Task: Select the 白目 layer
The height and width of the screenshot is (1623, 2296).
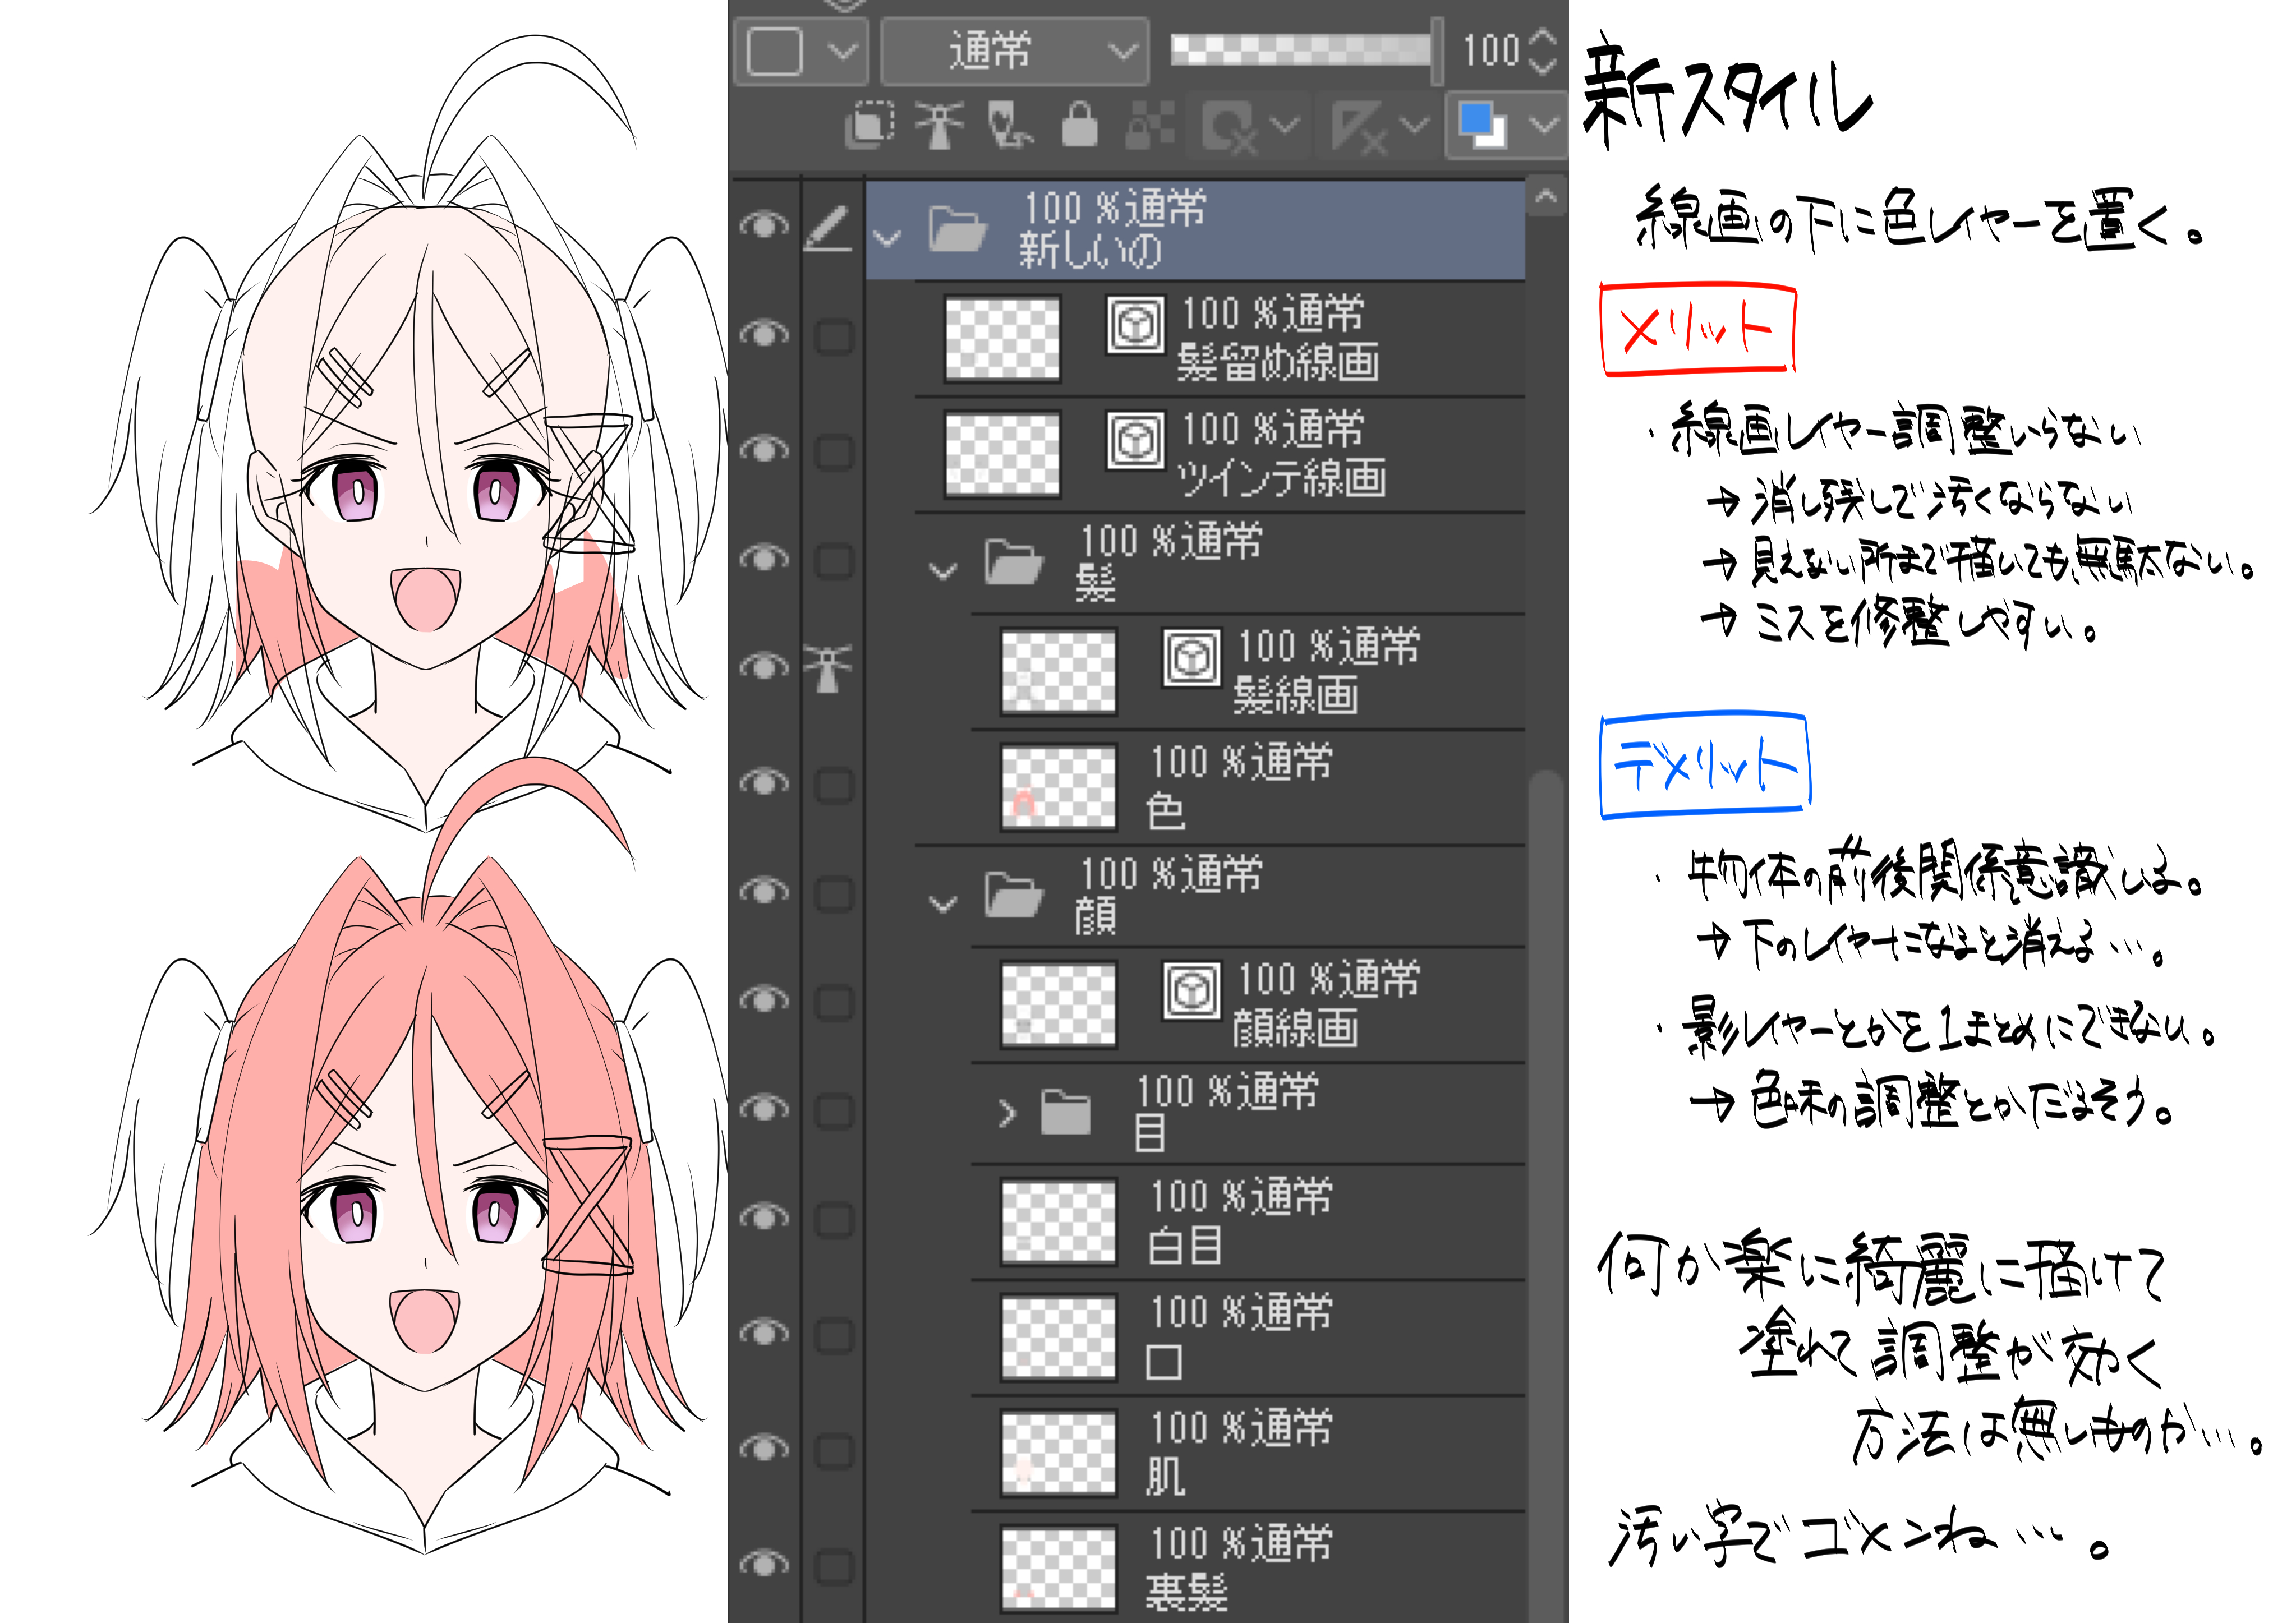Action: (x=1300, y=1222)
